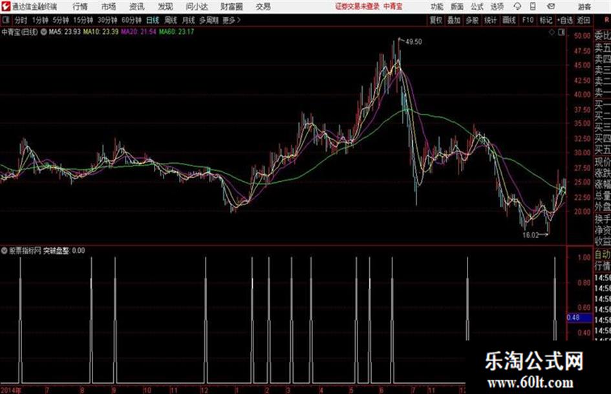
Task: Click the 画线 drawing toolbar button
Action: (509, 20)
